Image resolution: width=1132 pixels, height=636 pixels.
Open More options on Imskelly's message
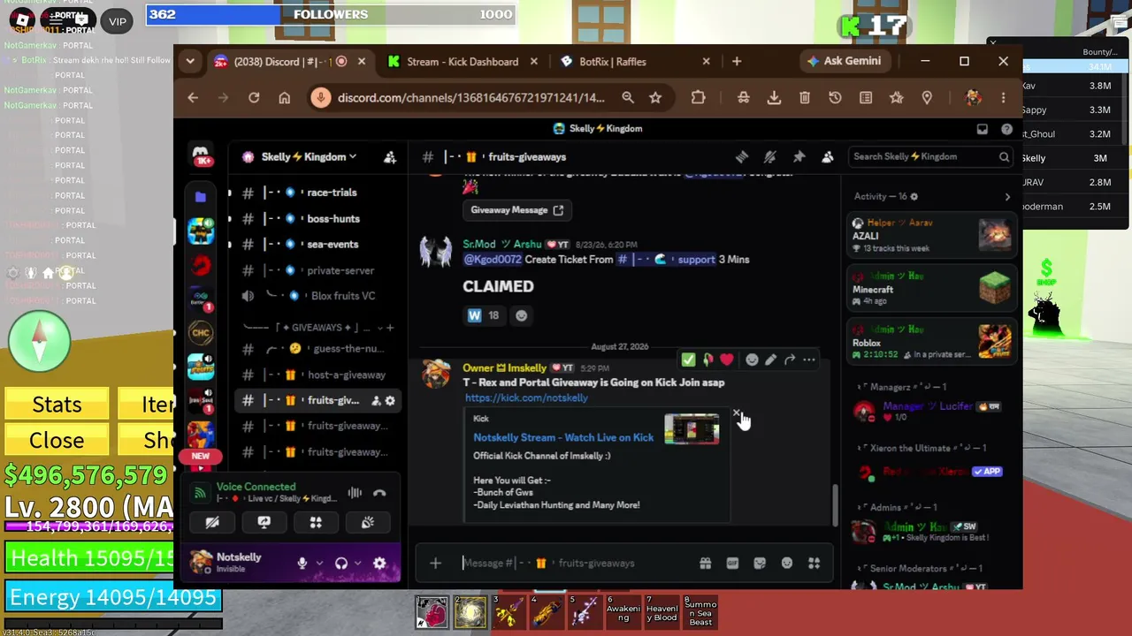click(x=809, y=360)
